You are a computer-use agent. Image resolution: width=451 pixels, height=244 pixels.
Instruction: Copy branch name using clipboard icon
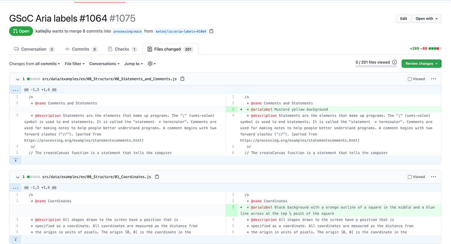click(x=211, y=31)
